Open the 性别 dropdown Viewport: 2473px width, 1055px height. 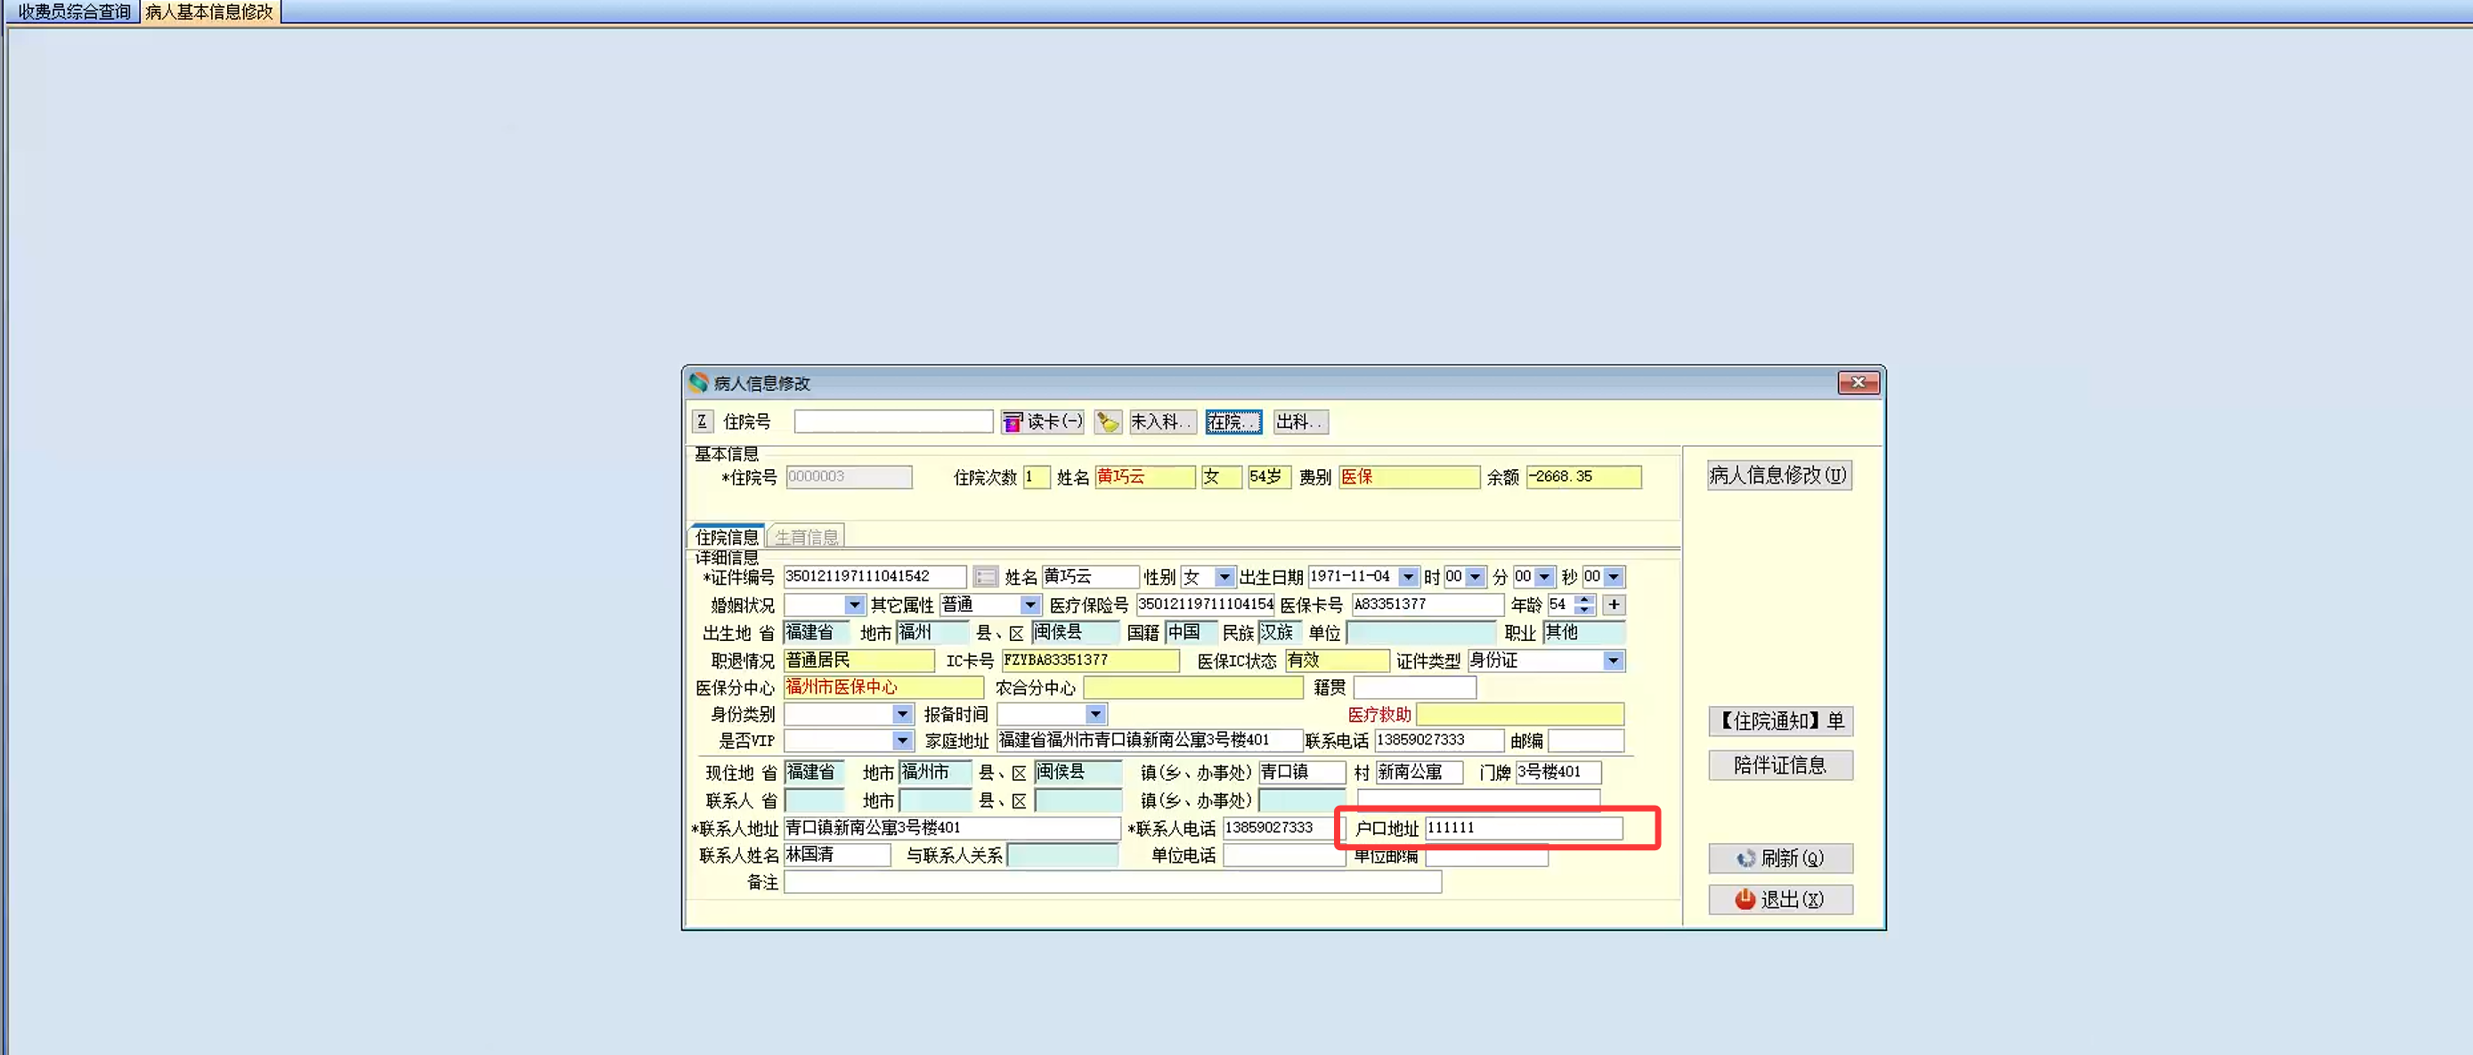pyautogui.click(x=1223, y=576)
